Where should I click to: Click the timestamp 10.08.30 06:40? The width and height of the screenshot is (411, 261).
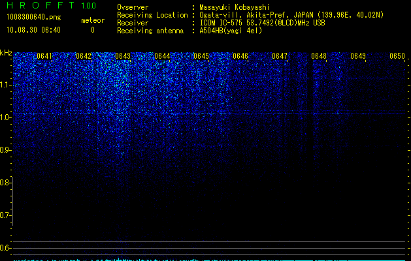(x=33, y=30)
